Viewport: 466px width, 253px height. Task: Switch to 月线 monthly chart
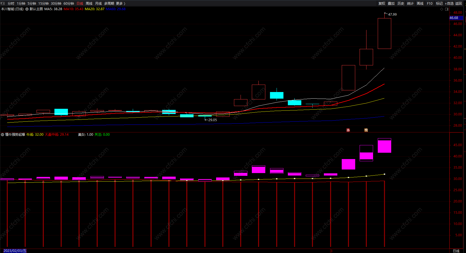point(98,4)
